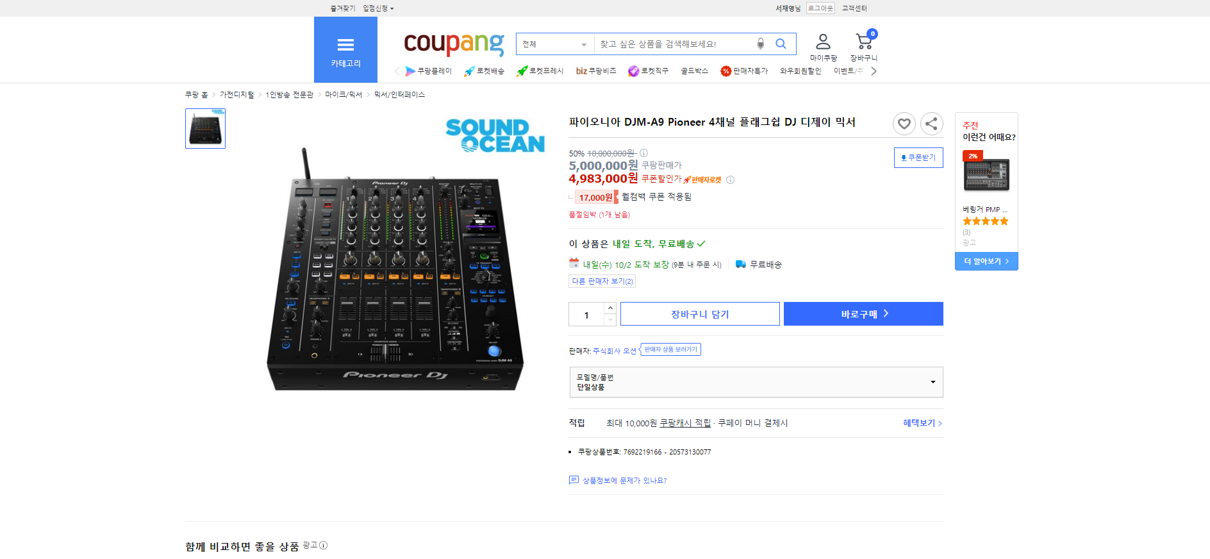
Task: Decrease quantity with down arrow
Action: (x=610, y=319)
